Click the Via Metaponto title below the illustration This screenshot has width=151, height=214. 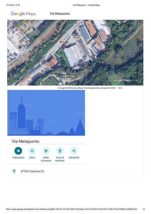click(x=26, y=141)
